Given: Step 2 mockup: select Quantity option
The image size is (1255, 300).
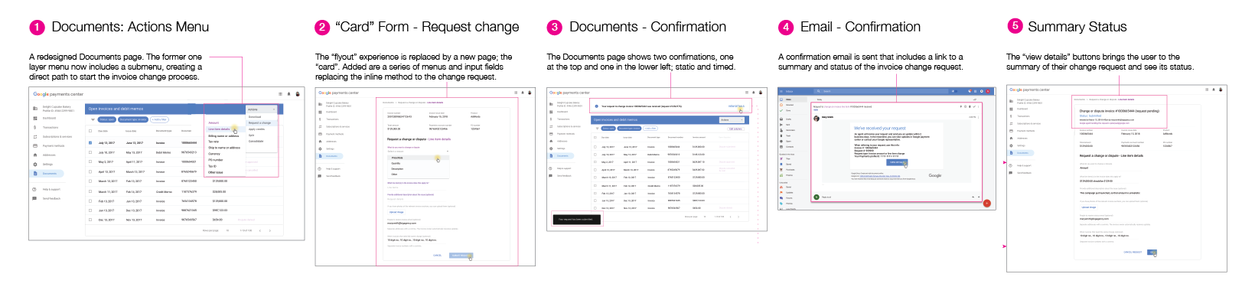Looking at the screenshot, I should pos(396,163).
